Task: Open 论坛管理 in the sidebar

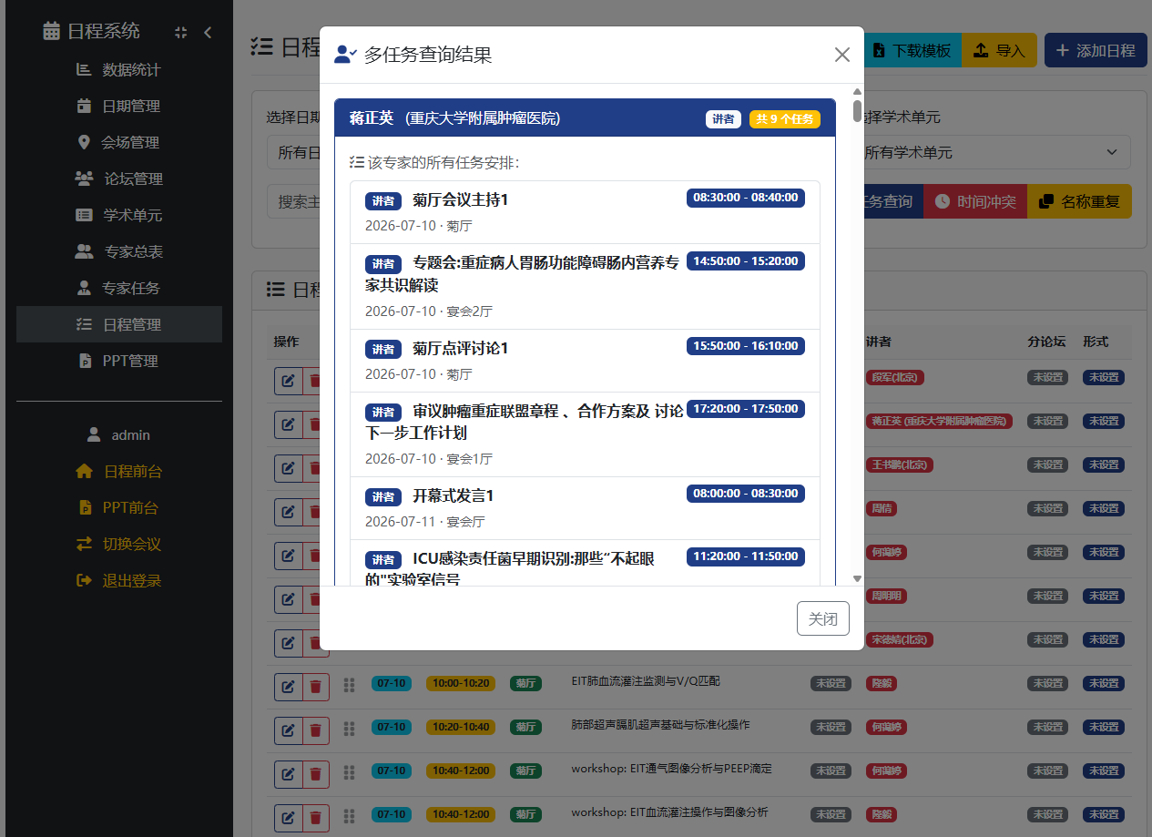Action: click(x=118, y=179)
